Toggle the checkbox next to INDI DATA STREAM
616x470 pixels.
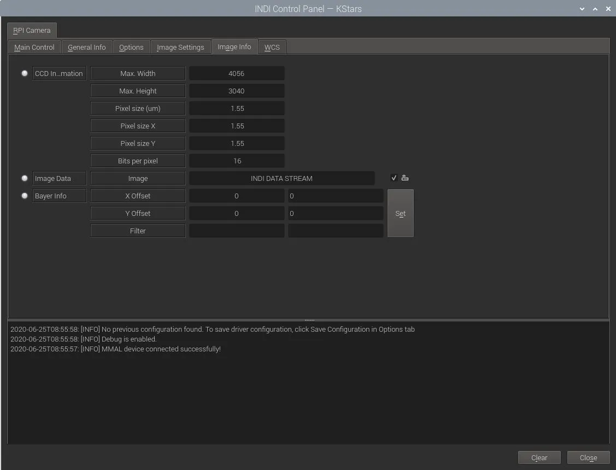pyautogui.click(x=394, y=178)
